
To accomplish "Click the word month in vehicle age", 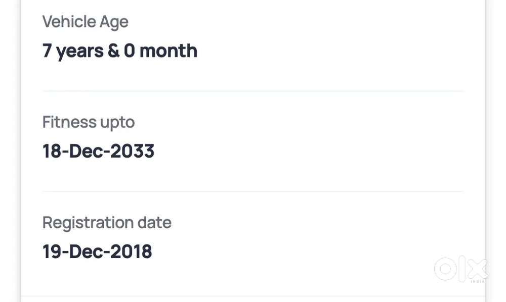I will [168, 51].
